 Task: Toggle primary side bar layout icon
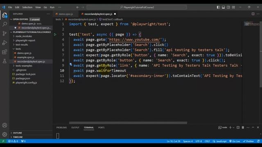[x=218, y=7]
